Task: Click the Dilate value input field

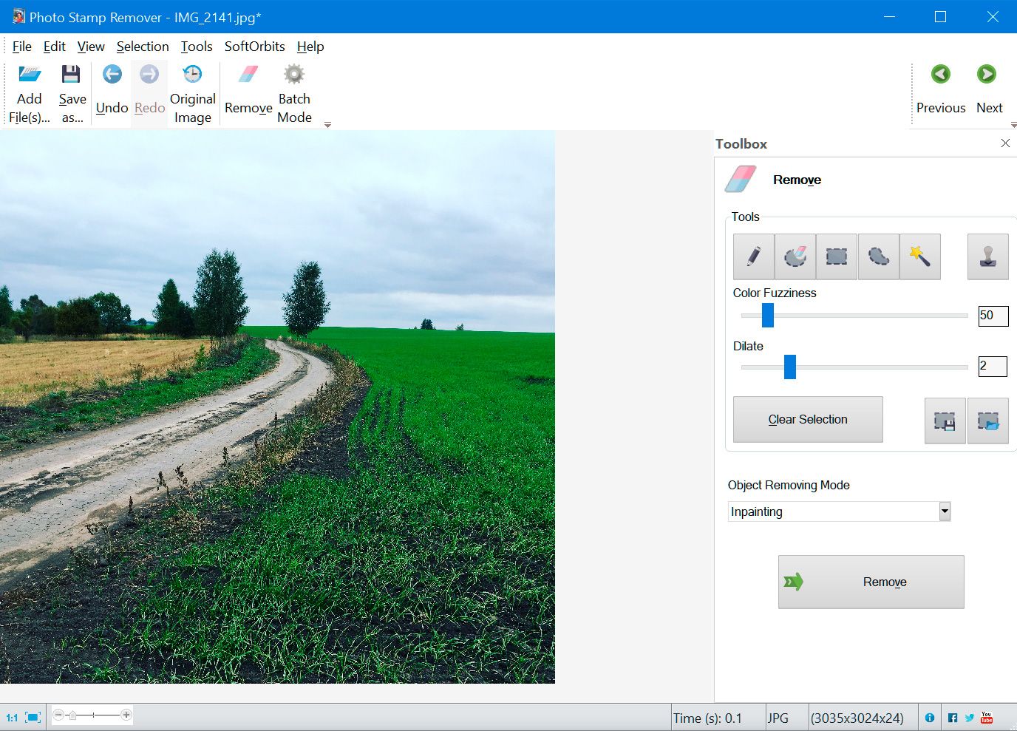Action: pos(992,366)
